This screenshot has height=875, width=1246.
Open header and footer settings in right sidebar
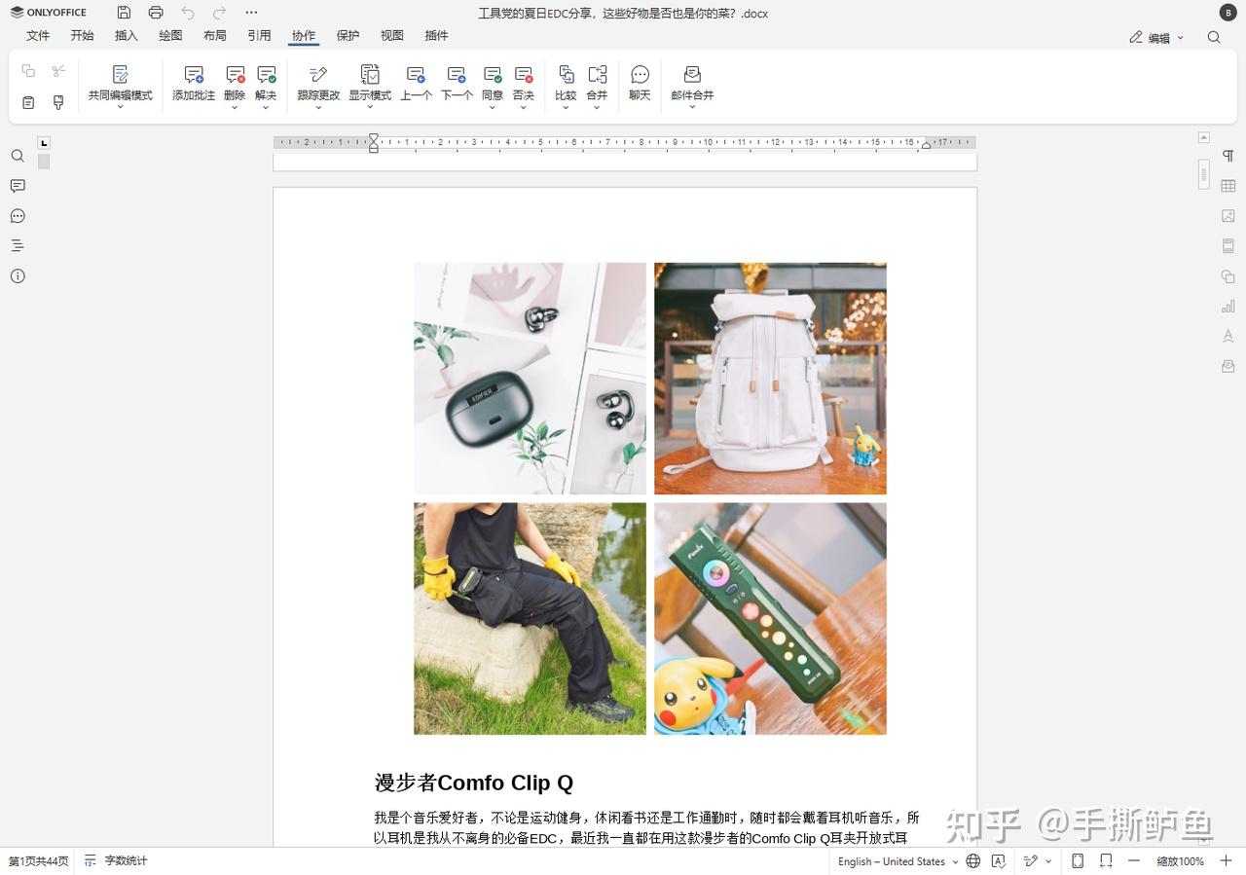[1228, 246]
